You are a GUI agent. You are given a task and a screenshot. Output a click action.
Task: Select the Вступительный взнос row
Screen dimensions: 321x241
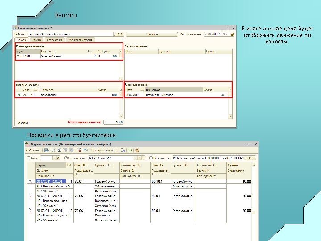point(177,95)
